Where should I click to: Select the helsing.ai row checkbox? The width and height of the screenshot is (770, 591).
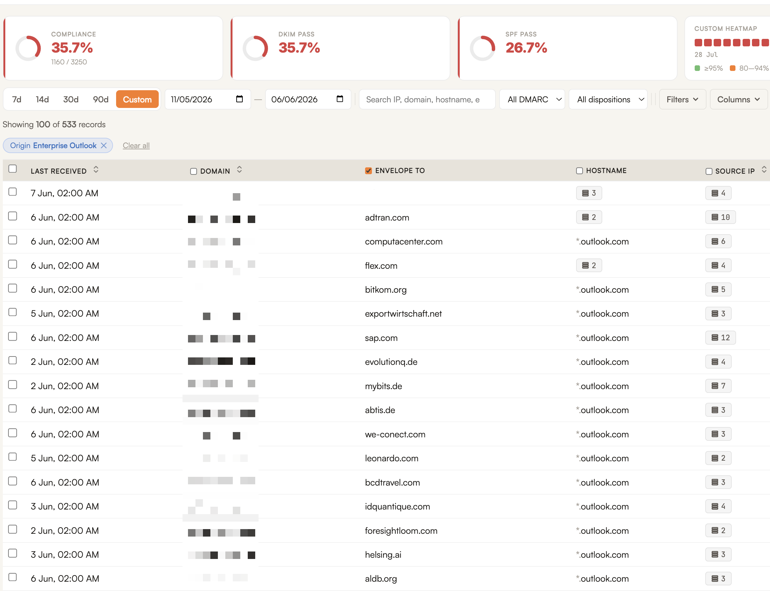tap(13, 553)
